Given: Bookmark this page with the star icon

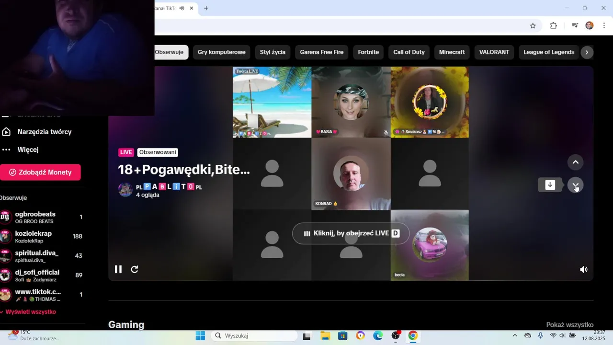Looking at the screenshot, I should (x=533, y=26).
